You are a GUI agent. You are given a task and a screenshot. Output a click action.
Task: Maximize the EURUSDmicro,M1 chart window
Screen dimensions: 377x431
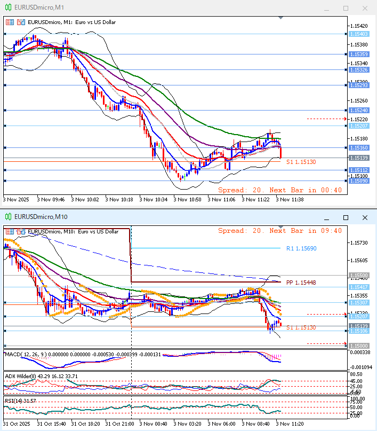346,8
